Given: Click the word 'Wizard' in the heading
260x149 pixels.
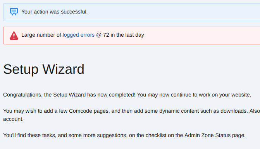Looking at the screenshot, I should click(63, 69).
